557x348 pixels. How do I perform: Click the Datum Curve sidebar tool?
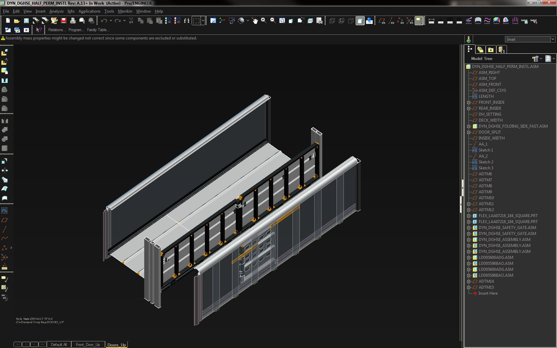[5, 238]
